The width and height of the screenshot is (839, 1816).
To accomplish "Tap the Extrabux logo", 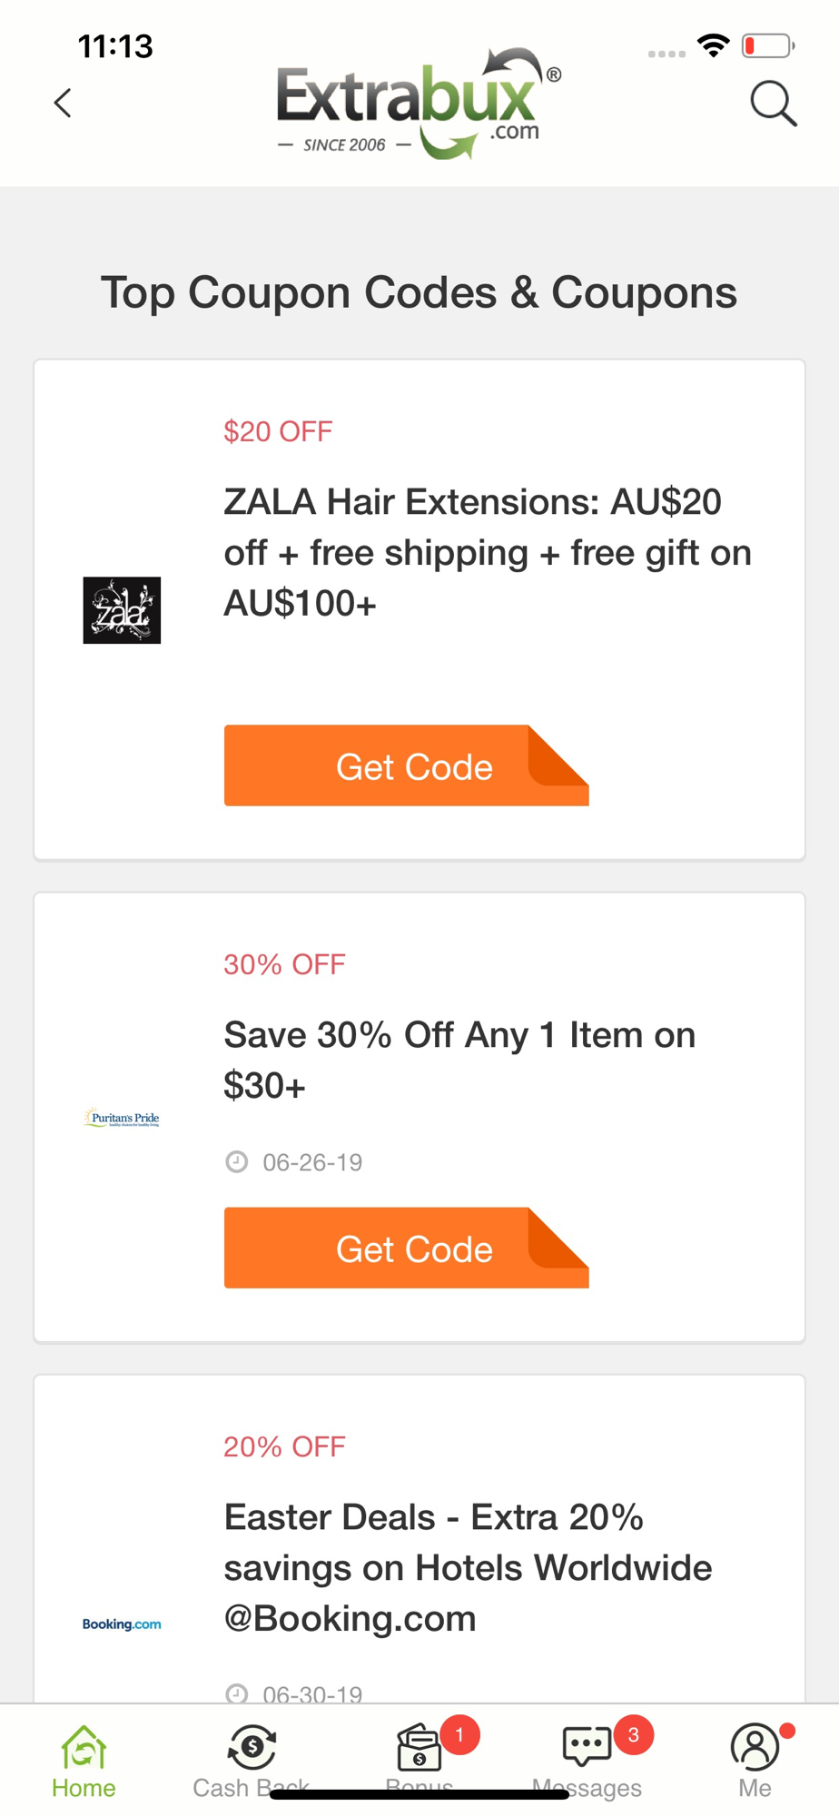I will click(x=419, y=104).
